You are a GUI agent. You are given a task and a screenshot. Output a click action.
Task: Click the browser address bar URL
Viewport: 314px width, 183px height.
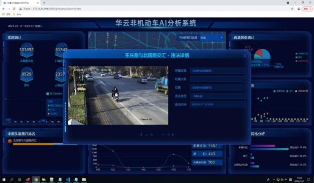point(57,9)
